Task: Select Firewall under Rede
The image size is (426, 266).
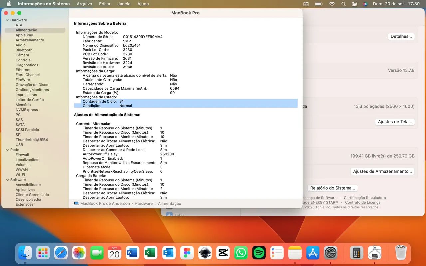Action: coord(22,155)
